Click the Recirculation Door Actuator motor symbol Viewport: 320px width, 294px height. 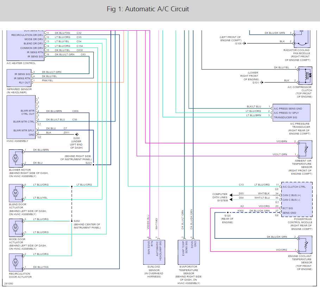pyautogui.click(x=16, y=262)
